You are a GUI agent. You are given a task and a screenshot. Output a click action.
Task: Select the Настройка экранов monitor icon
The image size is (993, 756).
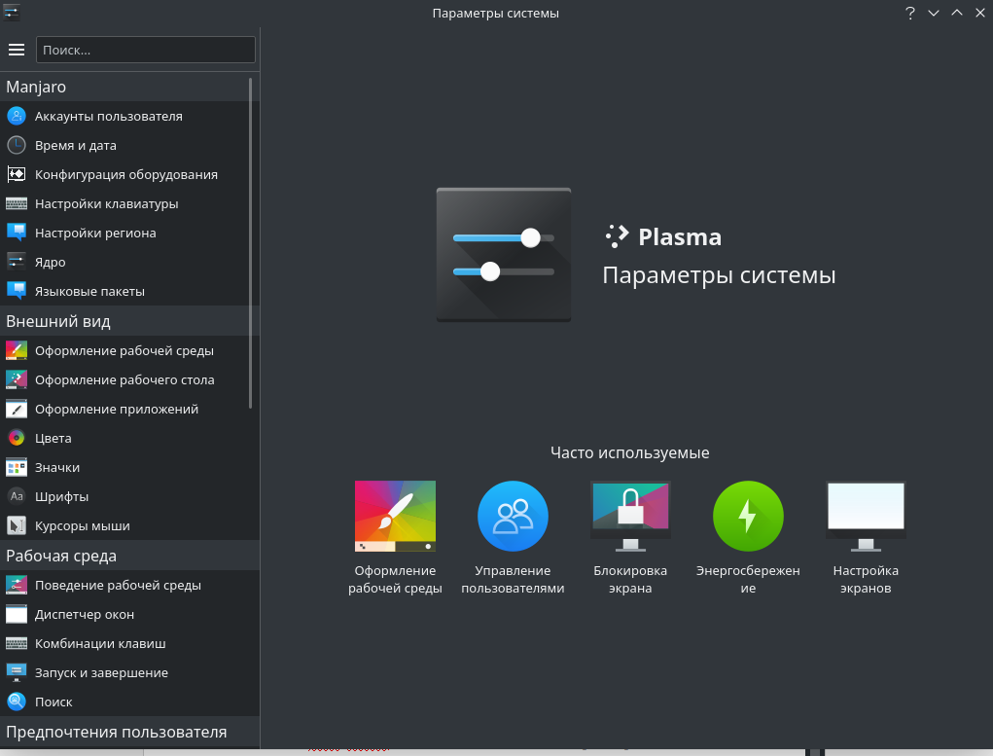pyautogui.click(x=866, y=516)
